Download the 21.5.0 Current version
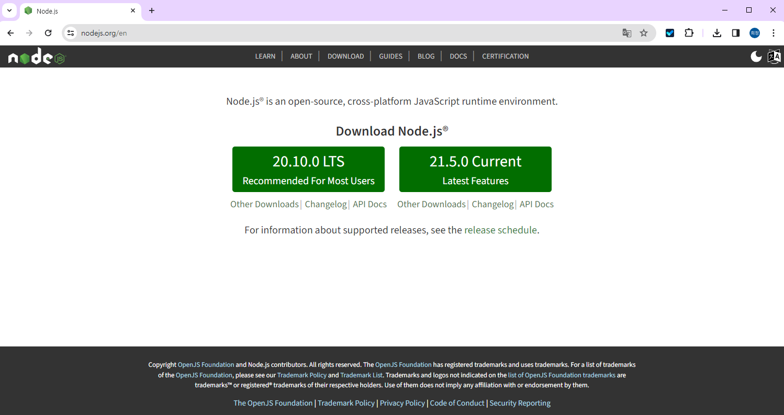The width and height of the screenshot is (784, 415). pyautogui.click(x=475, y=169)
